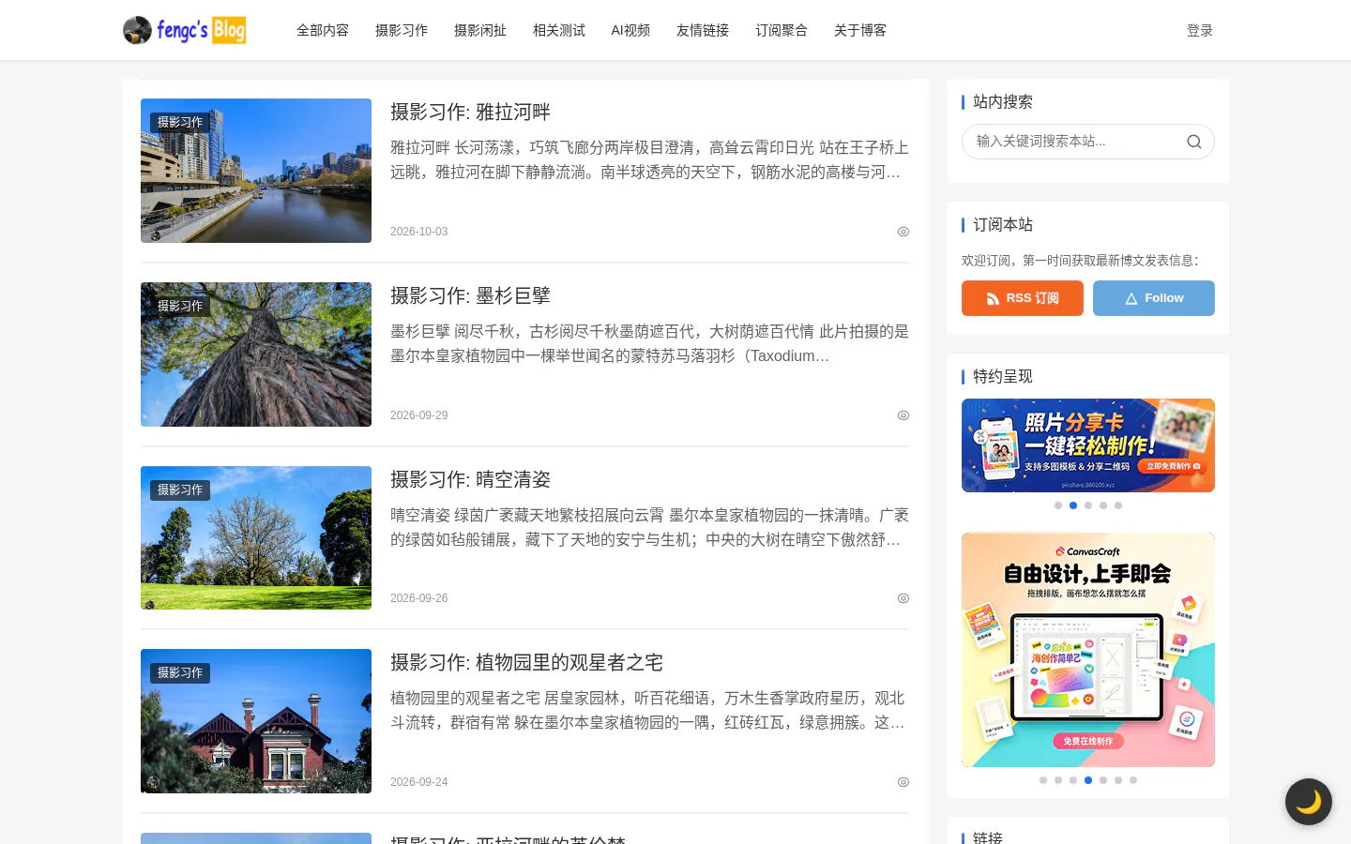The image size is (1351, 844).
Task: Toggle dark mode with moon button
Action: pyautogui.click(x=1308, y=802)
